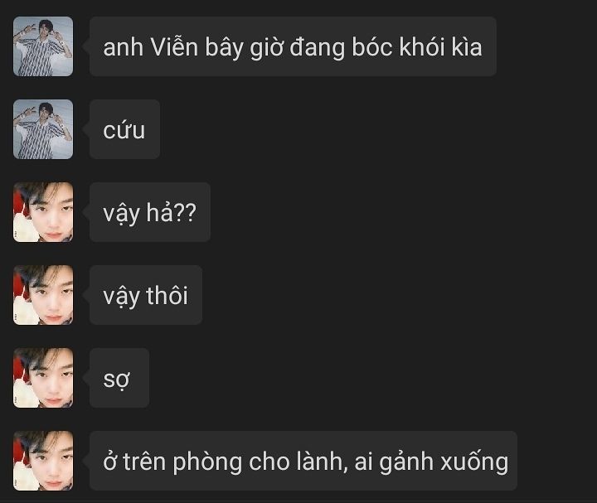Image resolution: width=597 pixels, height=503 pixels.
Task: Click the word "kìa" ending the first message
Action: 467,47
